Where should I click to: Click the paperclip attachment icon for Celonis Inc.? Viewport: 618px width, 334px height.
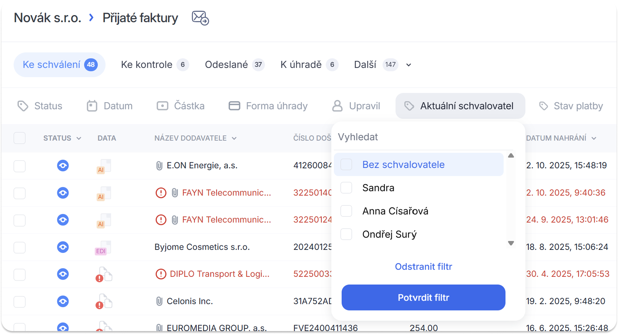click(x=159, y=302)
